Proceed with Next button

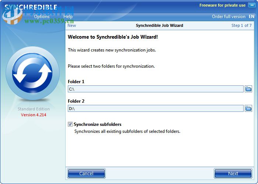coord(233,173)
